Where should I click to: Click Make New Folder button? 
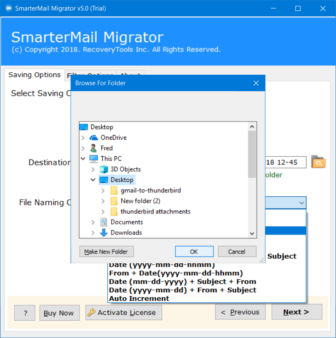(x=107, y=251)
